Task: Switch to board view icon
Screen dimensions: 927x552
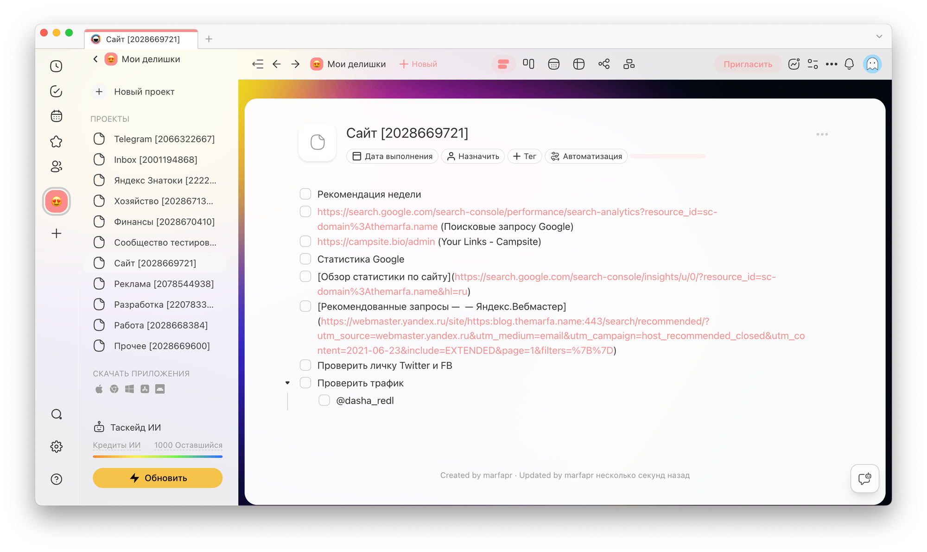Action: point(528,64)
